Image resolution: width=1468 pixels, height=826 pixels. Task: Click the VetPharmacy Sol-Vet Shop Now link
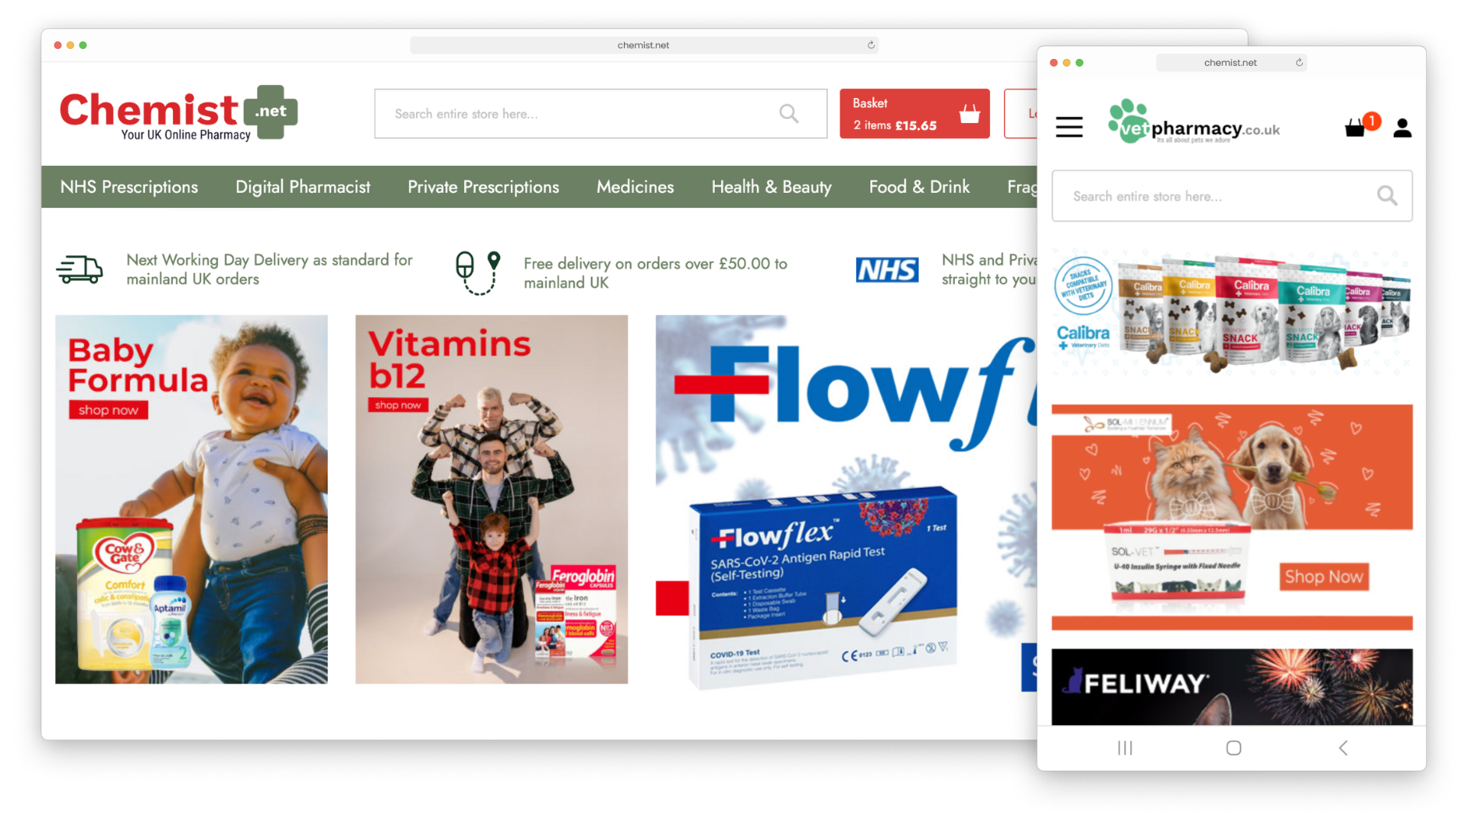(x=1326, y=576)
